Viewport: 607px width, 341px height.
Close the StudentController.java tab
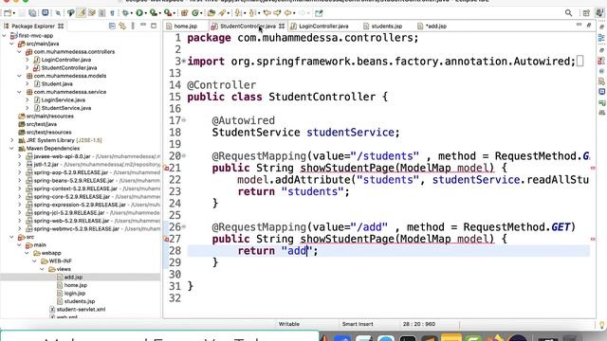tap(282, 26)
